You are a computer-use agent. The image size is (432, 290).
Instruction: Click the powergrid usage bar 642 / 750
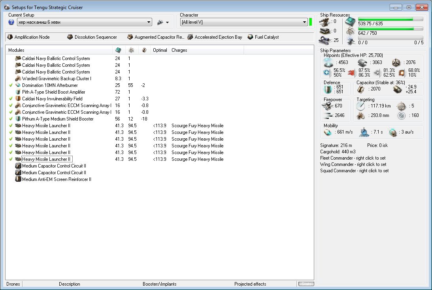pos(390,28)
